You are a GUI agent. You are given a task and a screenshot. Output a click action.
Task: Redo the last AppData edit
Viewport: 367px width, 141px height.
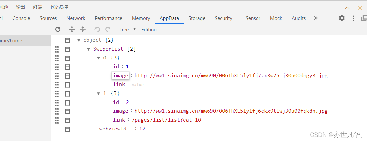pyautogui.click(x=108, y=29)
